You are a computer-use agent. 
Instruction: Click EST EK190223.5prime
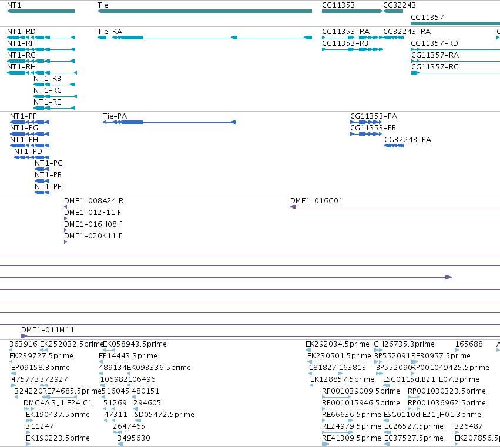tap(58, 438)
